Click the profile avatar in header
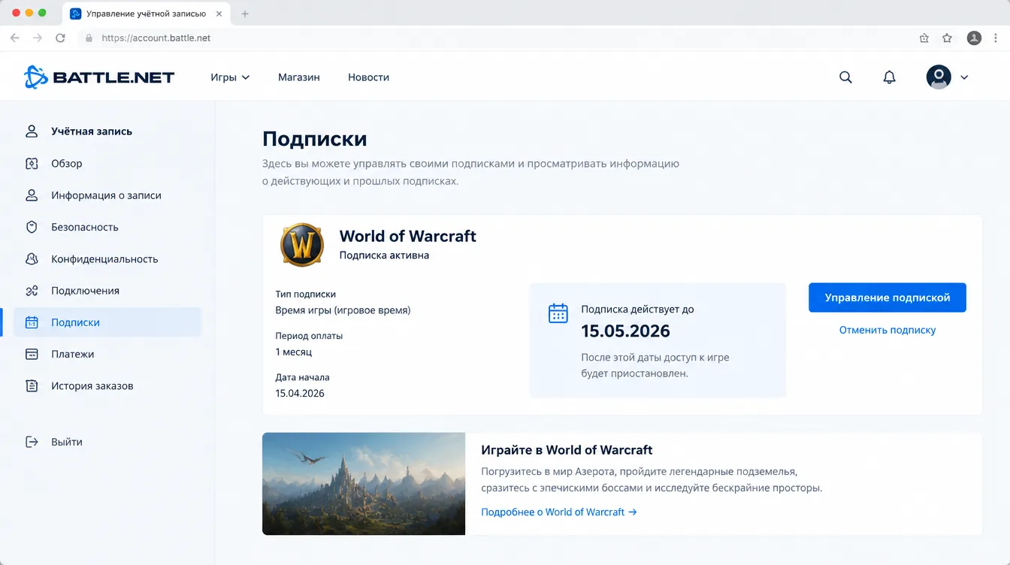The image size is (1010, 565). point(939,77)
